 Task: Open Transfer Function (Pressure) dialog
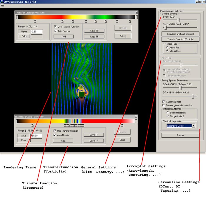coord(180,34)
